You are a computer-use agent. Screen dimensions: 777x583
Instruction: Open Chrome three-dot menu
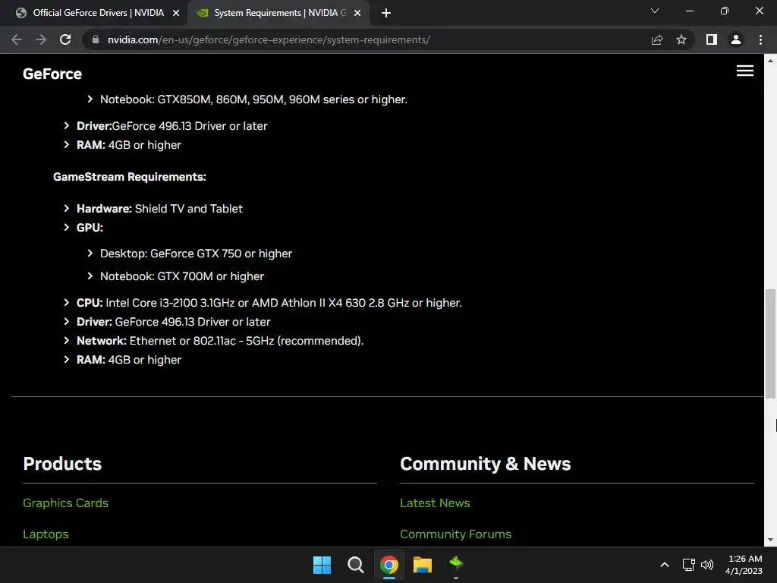760,39
